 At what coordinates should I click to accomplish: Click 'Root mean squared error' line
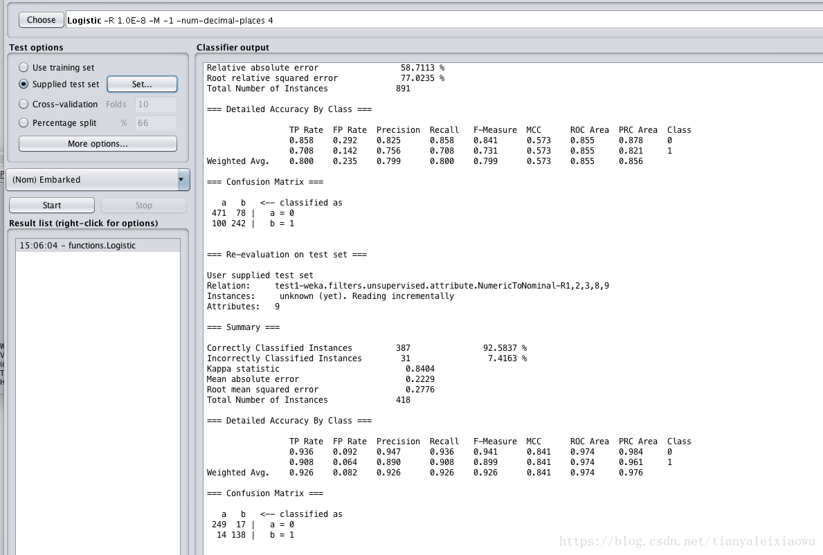pos(320,389)
